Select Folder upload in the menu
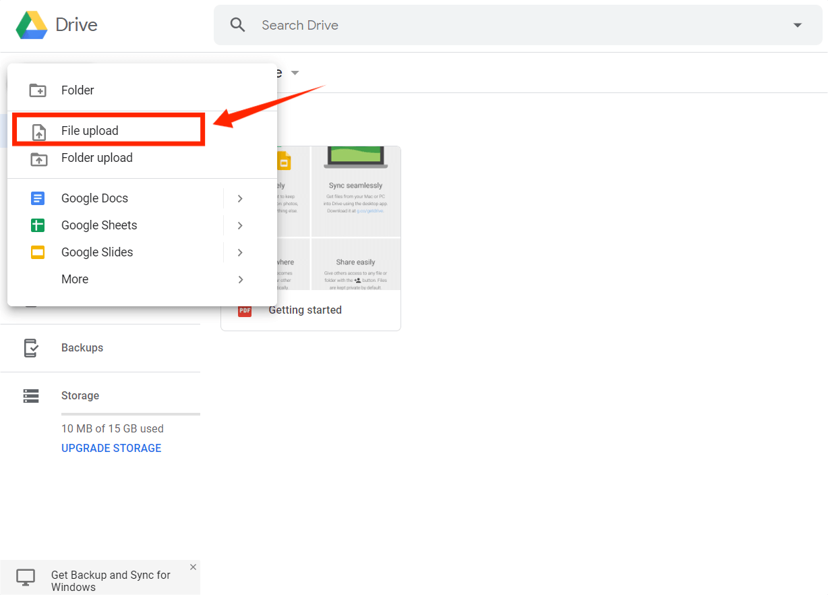Screen dimensions: 828x595 [142, 158]
